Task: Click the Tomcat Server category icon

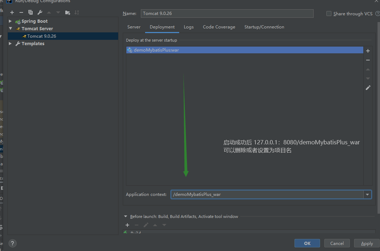Action: point(18,29)
